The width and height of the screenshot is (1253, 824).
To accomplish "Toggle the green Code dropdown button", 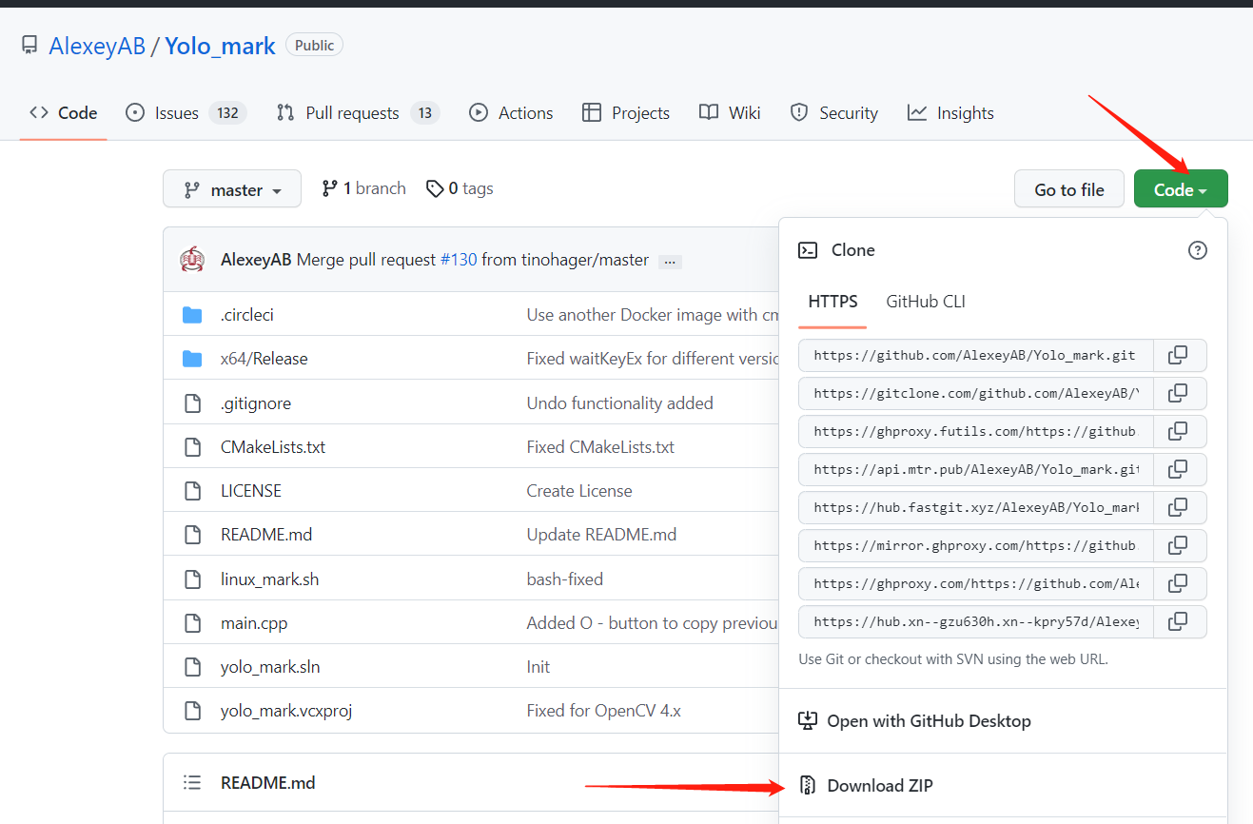I will point(1181,188).
